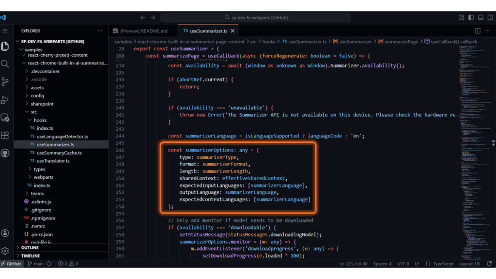Split the editor to the right

click(478, 31)
